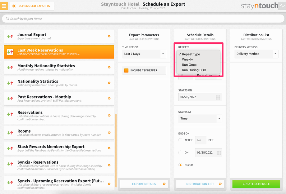Viewport: 286px width, 194px height.
Task: Click Monthly Nationality Statistics arrows icon
Action: click(x=10, y=68)
